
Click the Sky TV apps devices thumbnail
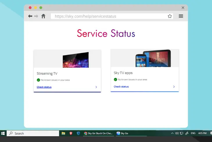click(x=153, y=58)
